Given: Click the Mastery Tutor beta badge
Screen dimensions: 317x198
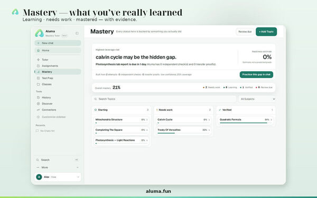Looking at the screenshot, I should pos(64,36).
